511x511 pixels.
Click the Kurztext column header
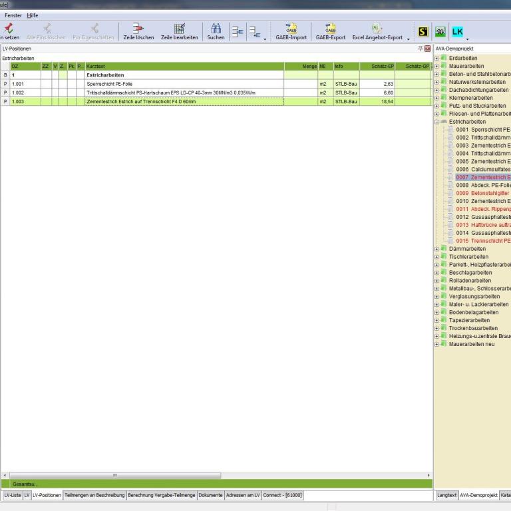184,66
